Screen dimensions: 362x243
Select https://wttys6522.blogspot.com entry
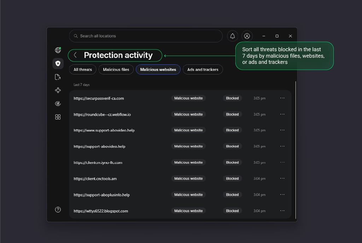click(101, 211)
